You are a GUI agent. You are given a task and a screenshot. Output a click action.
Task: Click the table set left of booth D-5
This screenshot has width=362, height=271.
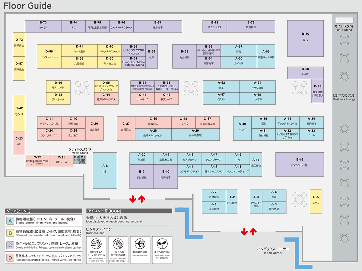[299, 200]
